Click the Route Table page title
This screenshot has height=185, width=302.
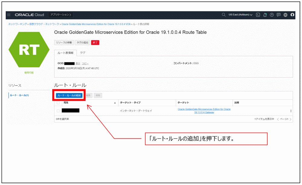(130, 32)
